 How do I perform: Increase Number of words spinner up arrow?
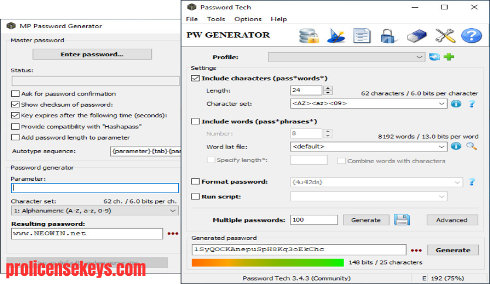(x=328, y=131)
